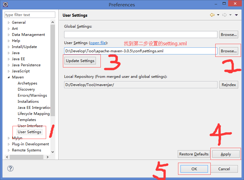Expand the Remote Systems node
This screenshot has height=180, width=244.
[9, 150]
